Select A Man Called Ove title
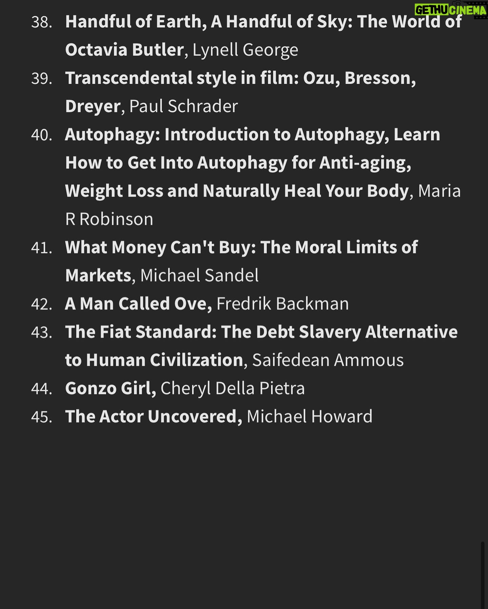The width and height of the screenshot is (488, 609). click(x=138, y=304)
